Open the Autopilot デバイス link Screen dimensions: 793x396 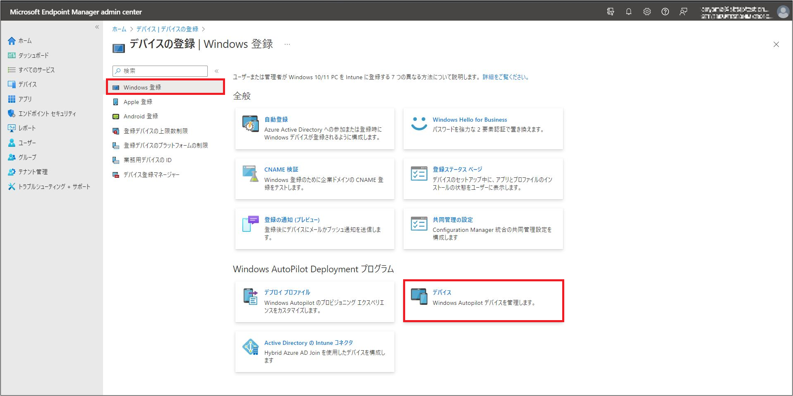point(442,292)
